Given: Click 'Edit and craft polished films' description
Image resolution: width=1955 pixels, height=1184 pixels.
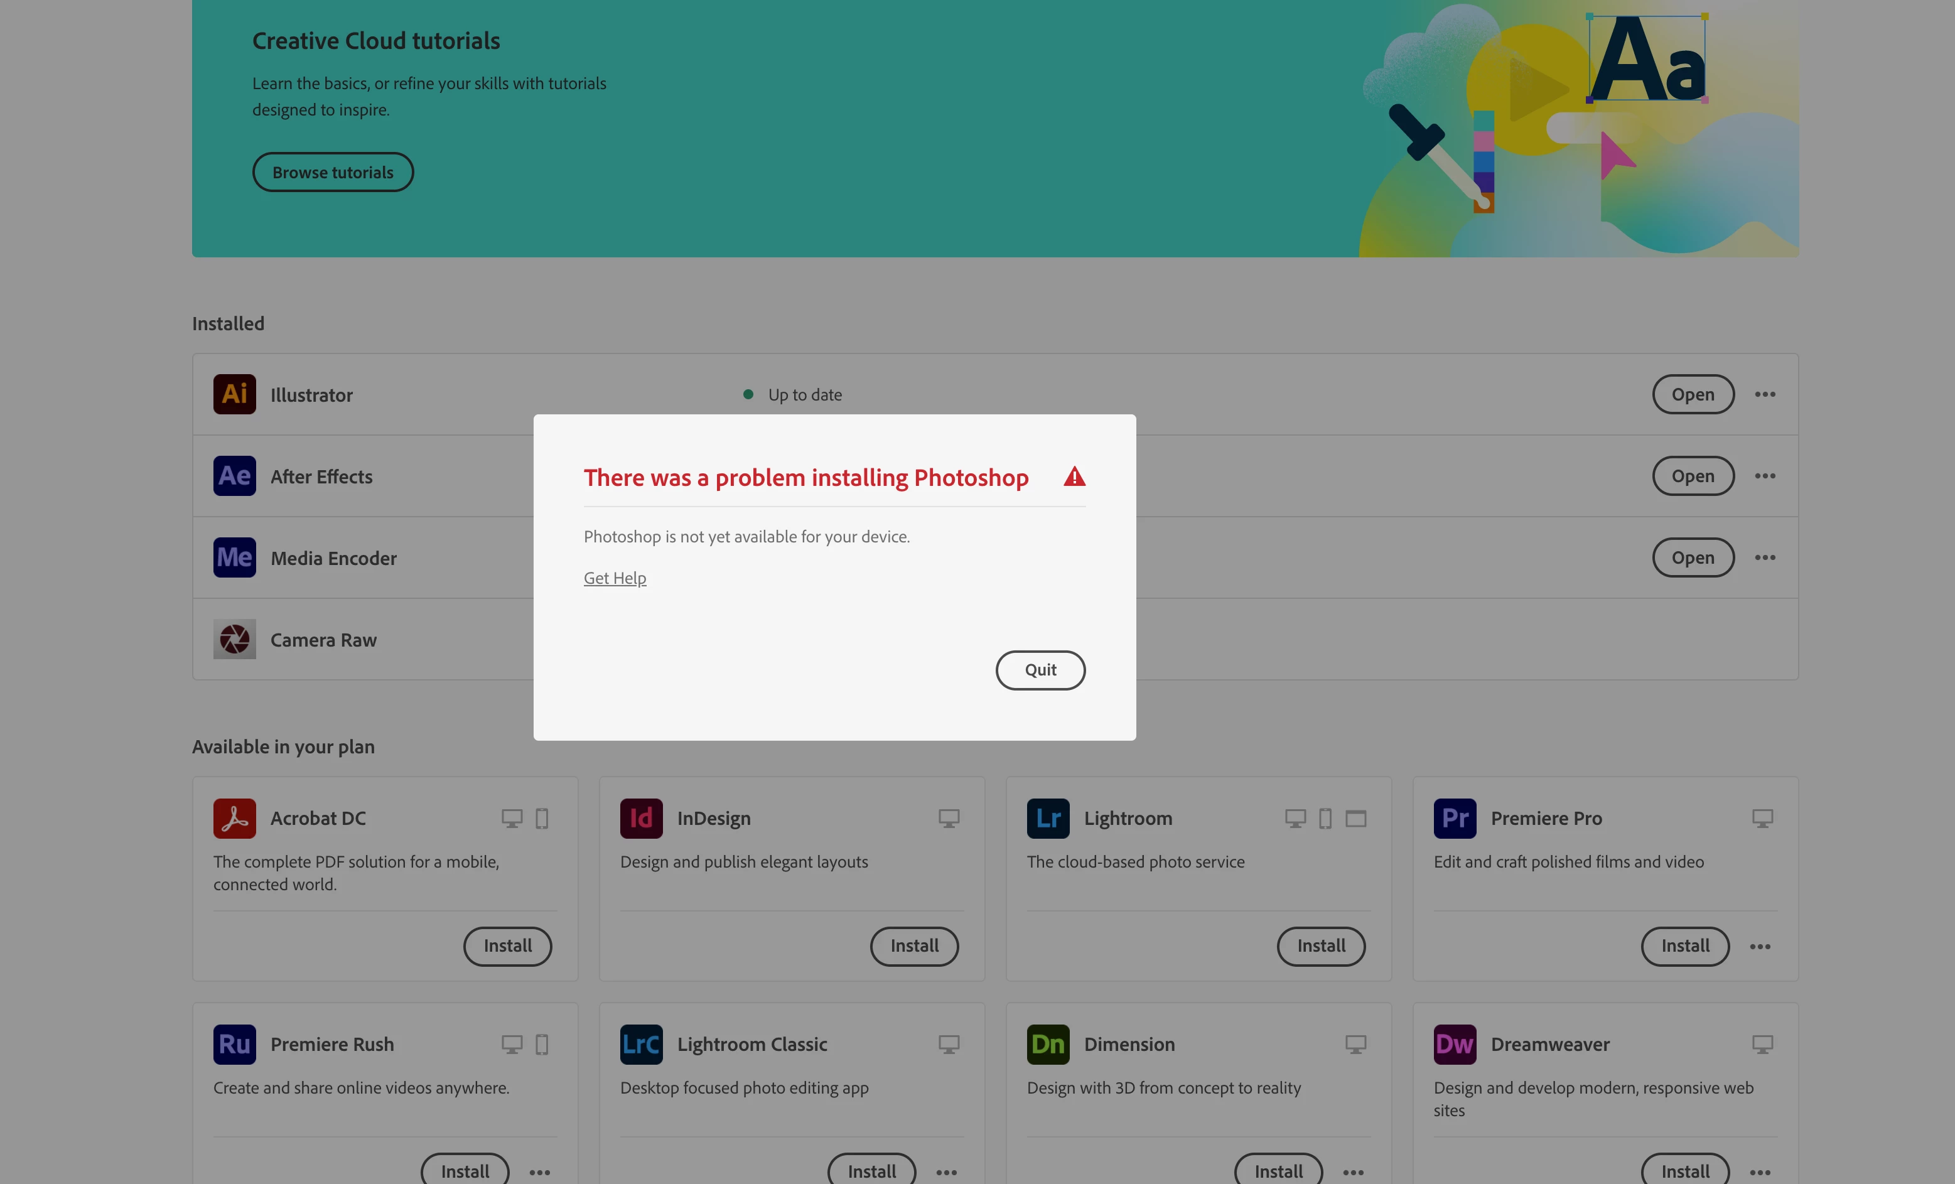Looking at the screenshot, I should click(1569, 862).
